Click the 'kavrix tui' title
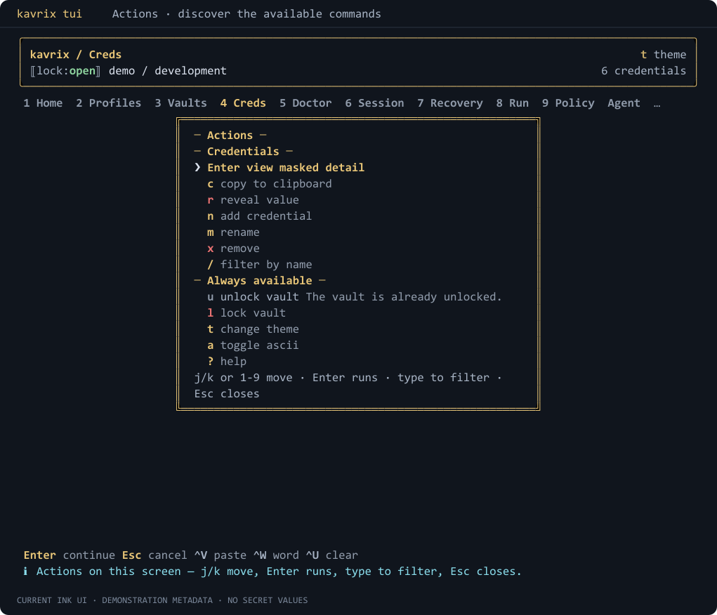Image resolution: width=717 pixels, height=615 pixels. [x=49, y=14]
